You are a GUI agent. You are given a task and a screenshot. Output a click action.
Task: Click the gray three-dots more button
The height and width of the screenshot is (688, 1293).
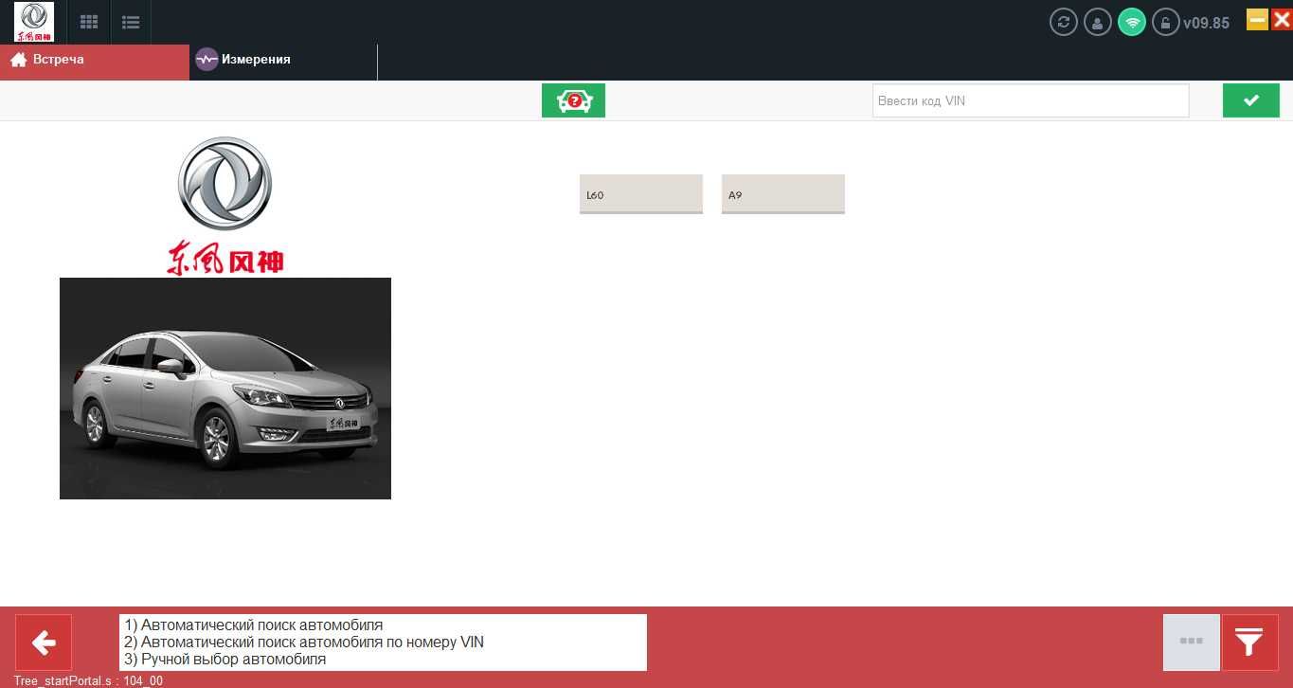(x=1192, y=643)
